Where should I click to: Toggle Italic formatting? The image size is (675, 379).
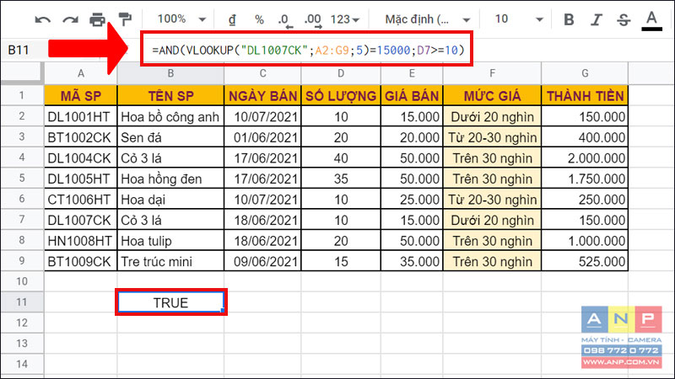coord(597,19)
